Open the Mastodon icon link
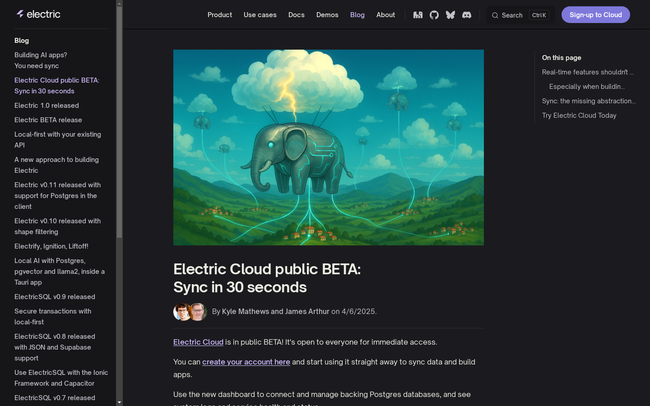650x406 pixels. point(418,15)
